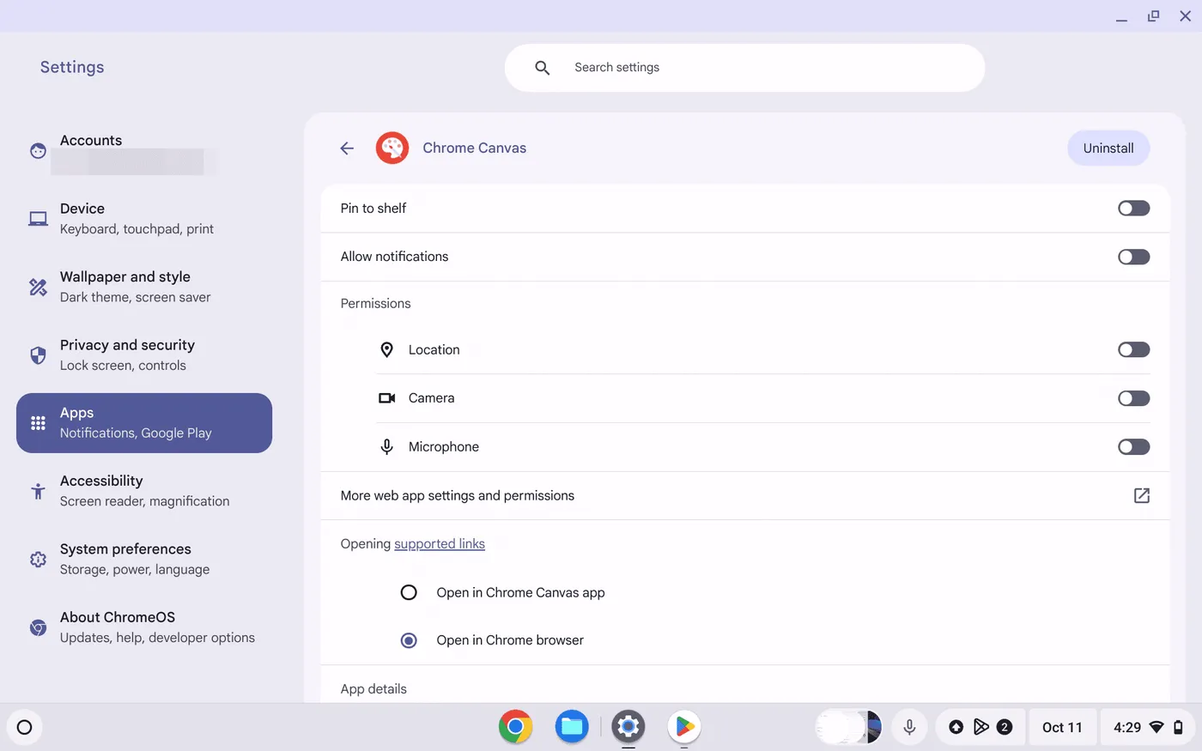Click the Apps grid icon in sidebar
The image size is (1202, 751).
pyautogui.click(x=38, y=423)
